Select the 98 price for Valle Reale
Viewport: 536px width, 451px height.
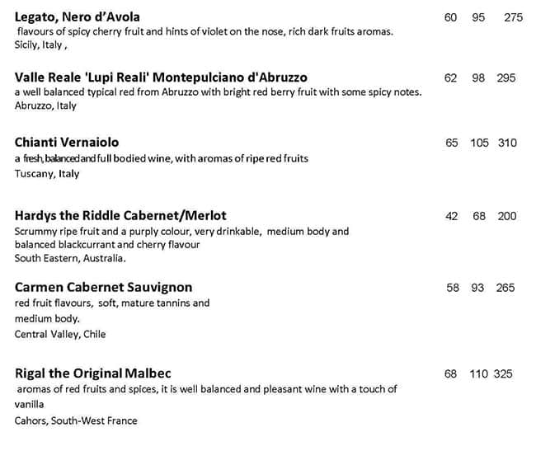click(478, 78)
